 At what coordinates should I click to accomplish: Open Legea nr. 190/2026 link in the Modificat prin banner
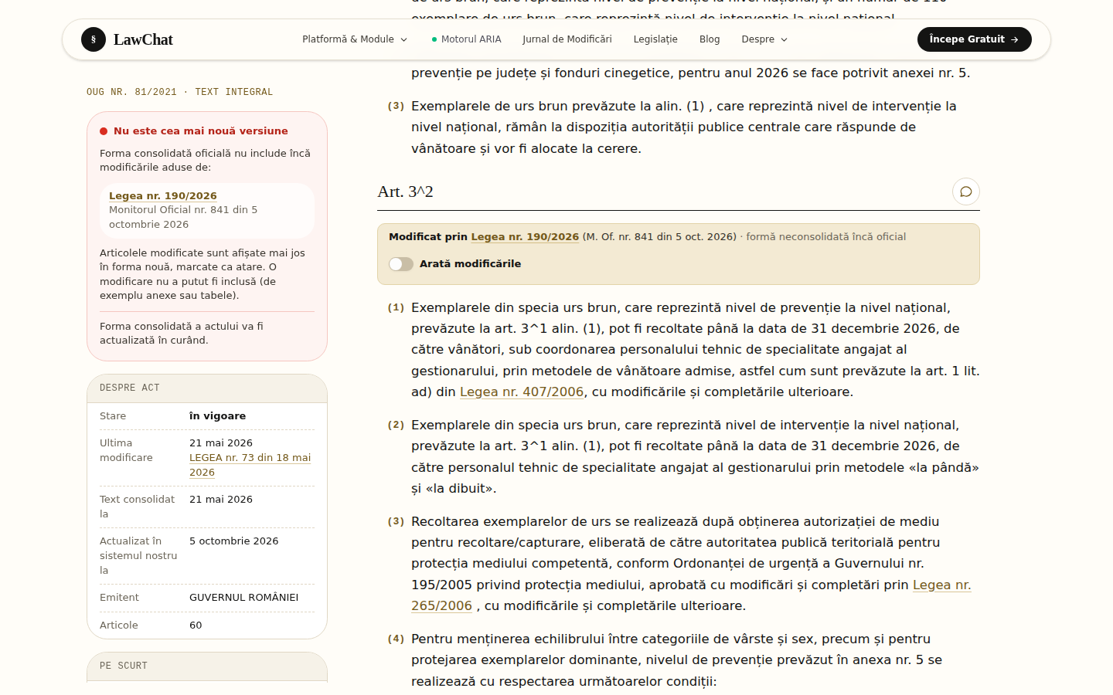pyautogui.click(x=525, y=237)
